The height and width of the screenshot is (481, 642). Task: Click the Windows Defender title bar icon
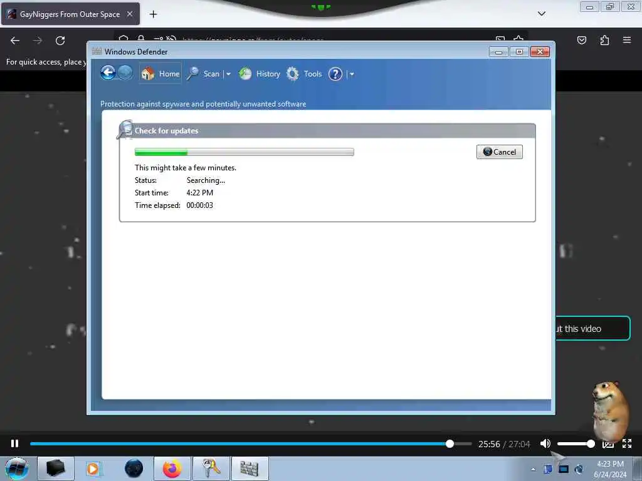click(97, 51)
